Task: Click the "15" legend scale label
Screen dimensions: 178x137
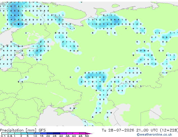Action: (x=42, y=136)
